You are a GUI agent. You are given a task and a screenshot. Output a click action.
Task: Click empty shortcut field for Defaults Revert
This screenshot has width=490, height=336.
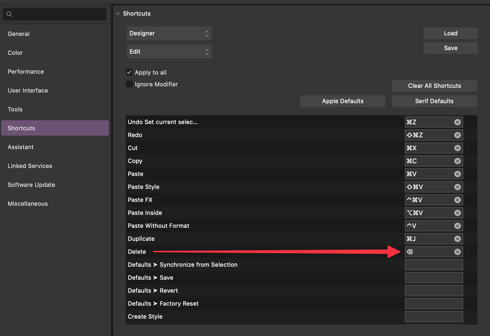pos(434,291)
